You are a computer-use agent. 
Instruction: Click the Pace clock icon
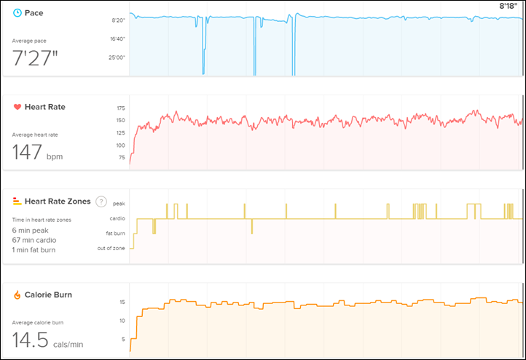(17, 13)
